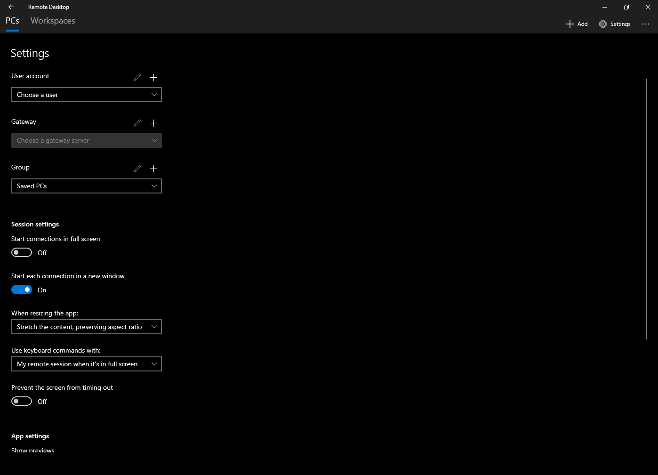658x475 pixels.
Task: Click the edit pencil next to Group
Action: click(137, 169)
